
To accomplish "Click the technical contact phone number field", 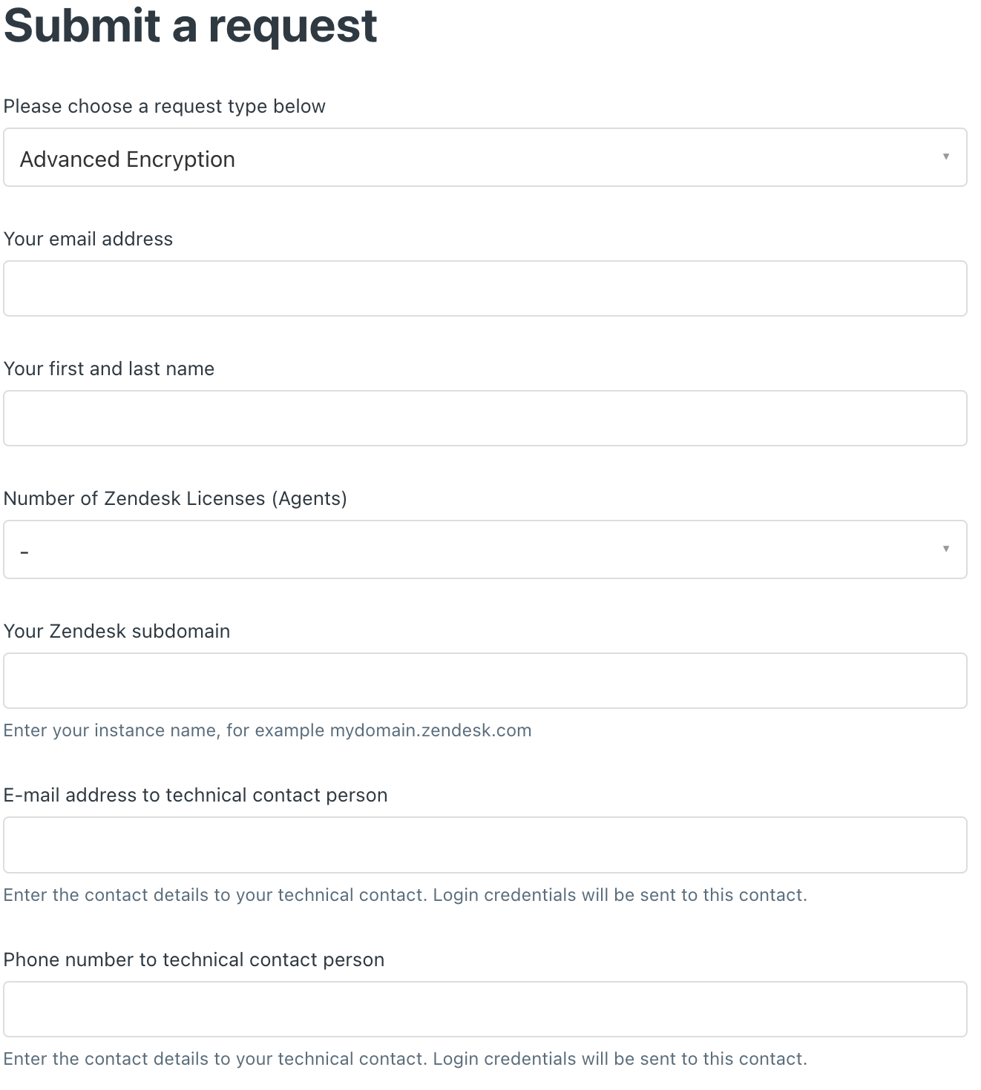I will (485, 1009).
